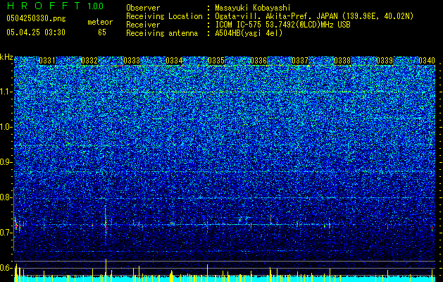Click the Receiving Location label

pos(164,16)
